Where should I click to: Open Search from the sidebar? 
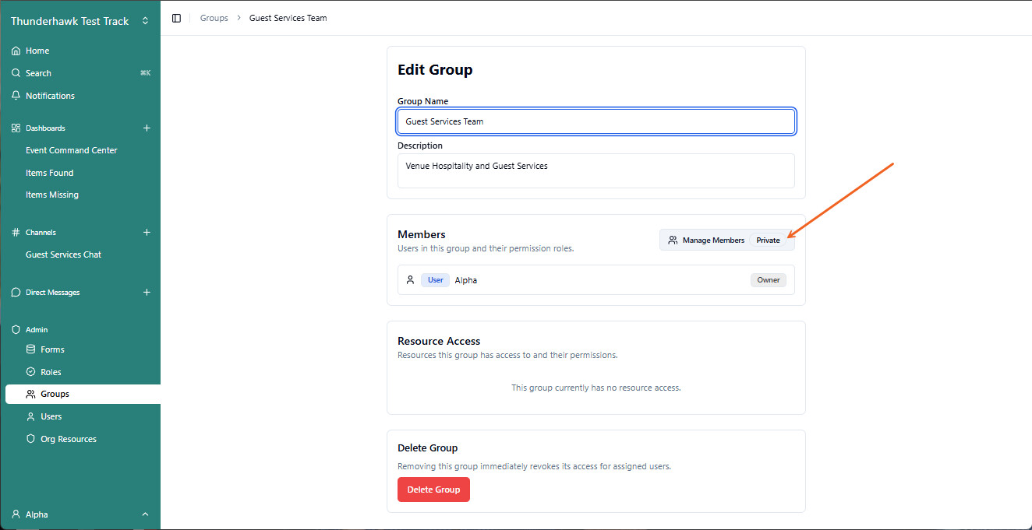click(x=38, y=73)
